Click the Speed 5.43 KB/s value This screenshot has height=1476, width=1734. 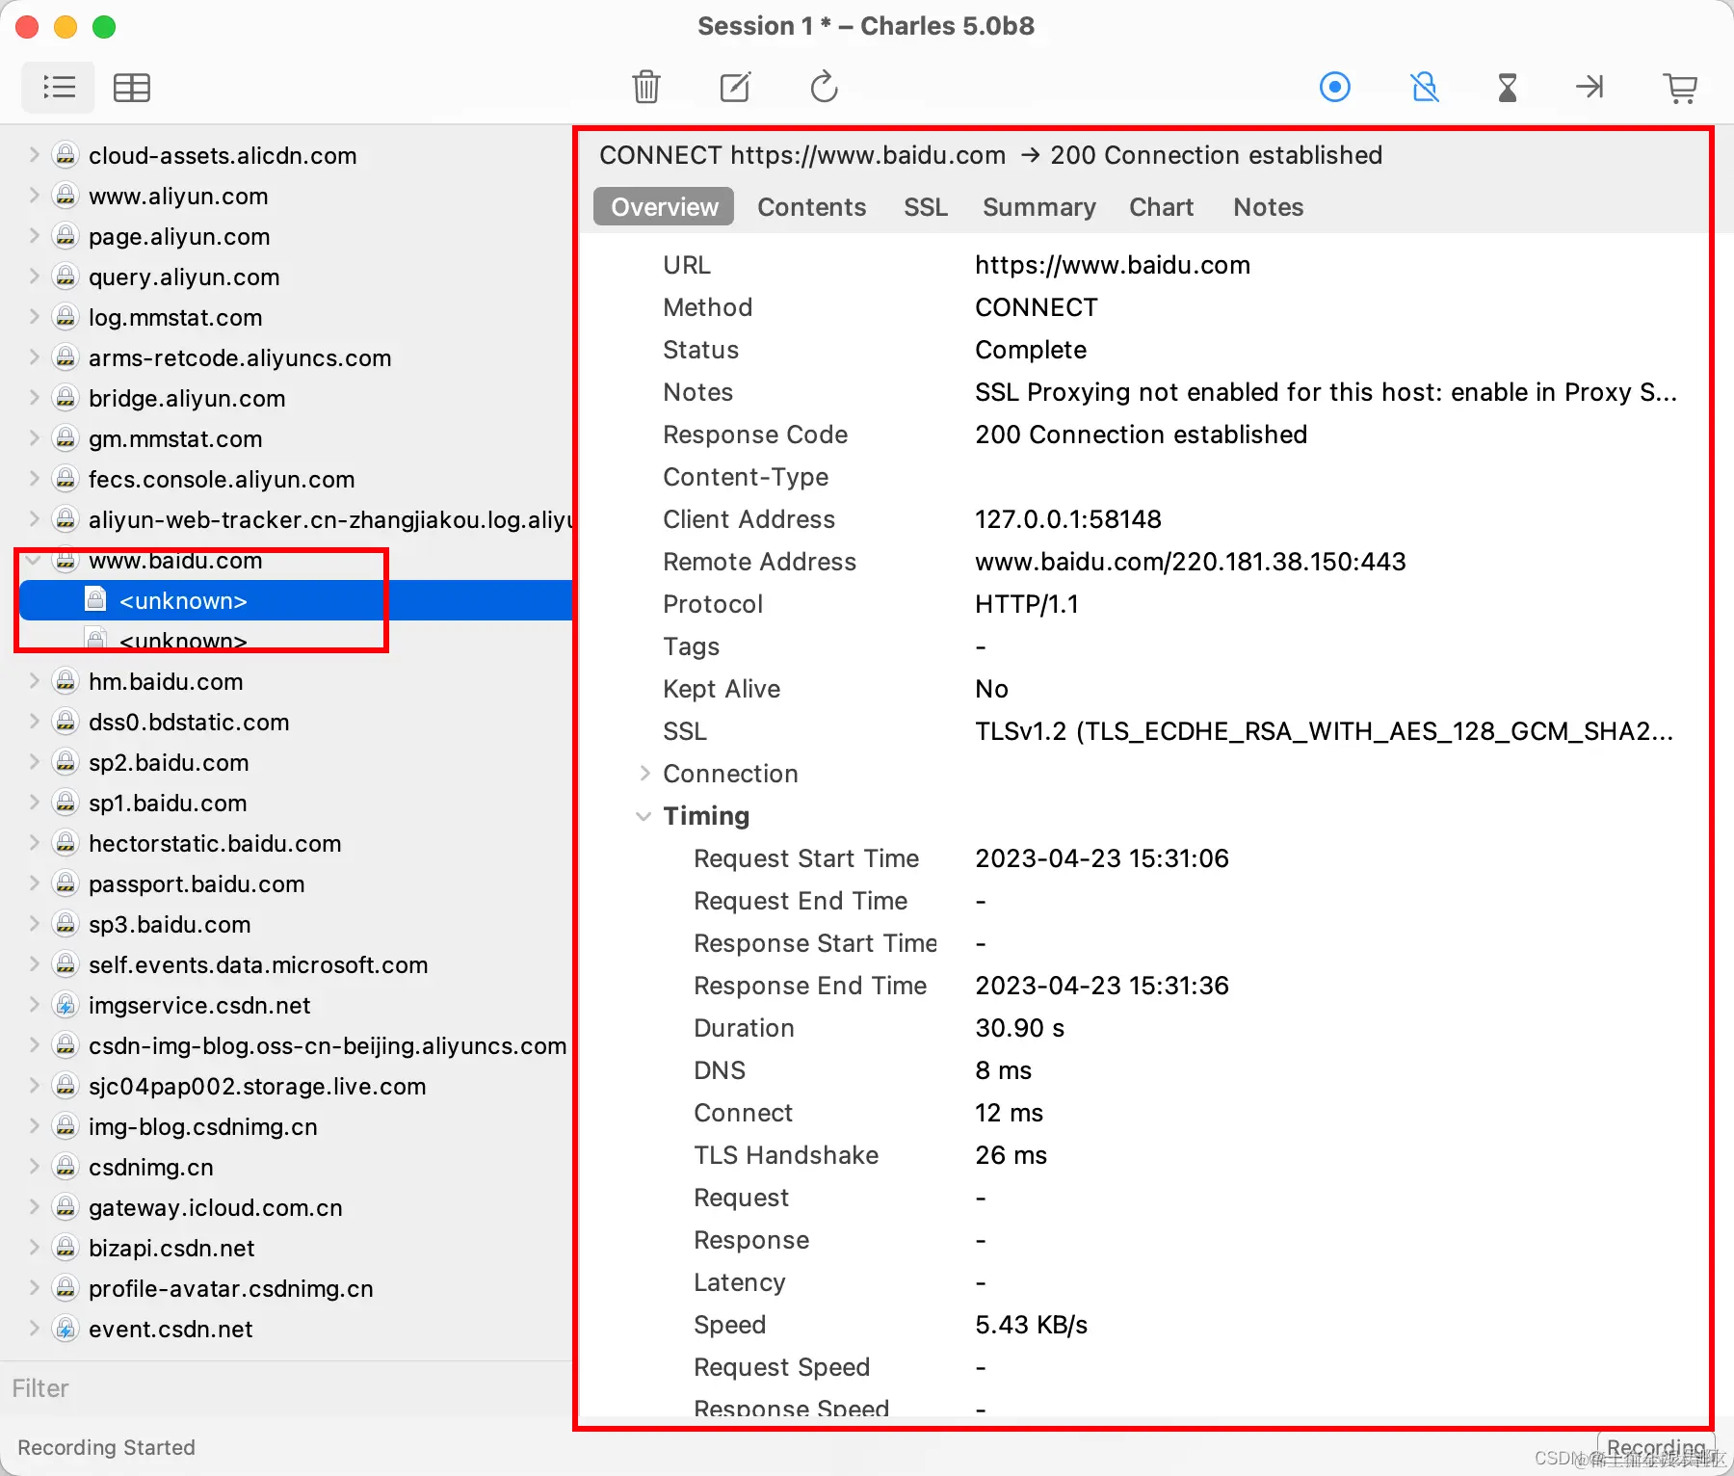(1032, 1325)
